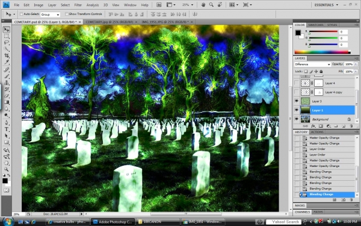
Task: Hide Layer 1 using its eye icon
Action: [x=297, y=110]
